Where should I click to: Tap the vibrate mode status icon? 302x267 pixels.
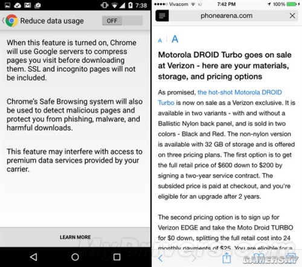pyautogui.click(x=104, y=5)
